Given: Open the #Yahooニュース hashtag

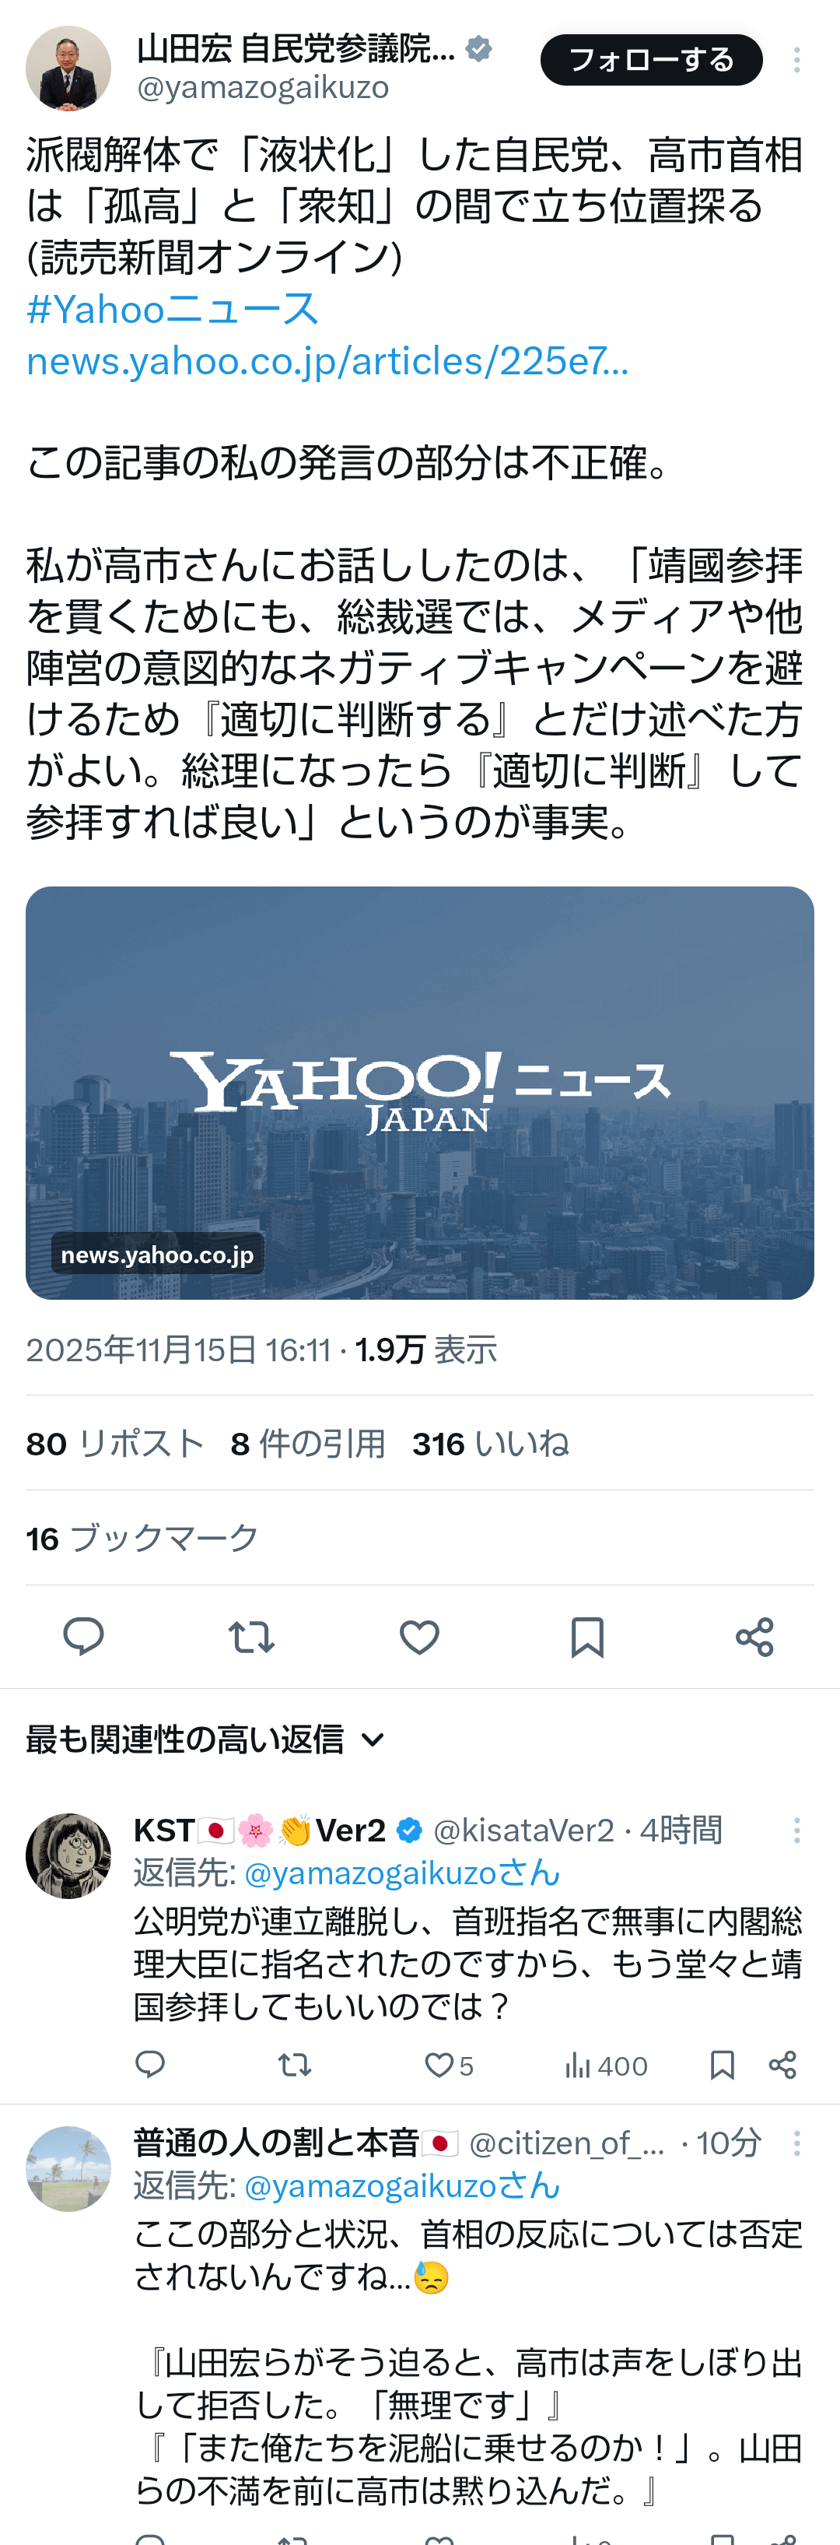Looking at the screenshot, I should click(x=172, y=309).
